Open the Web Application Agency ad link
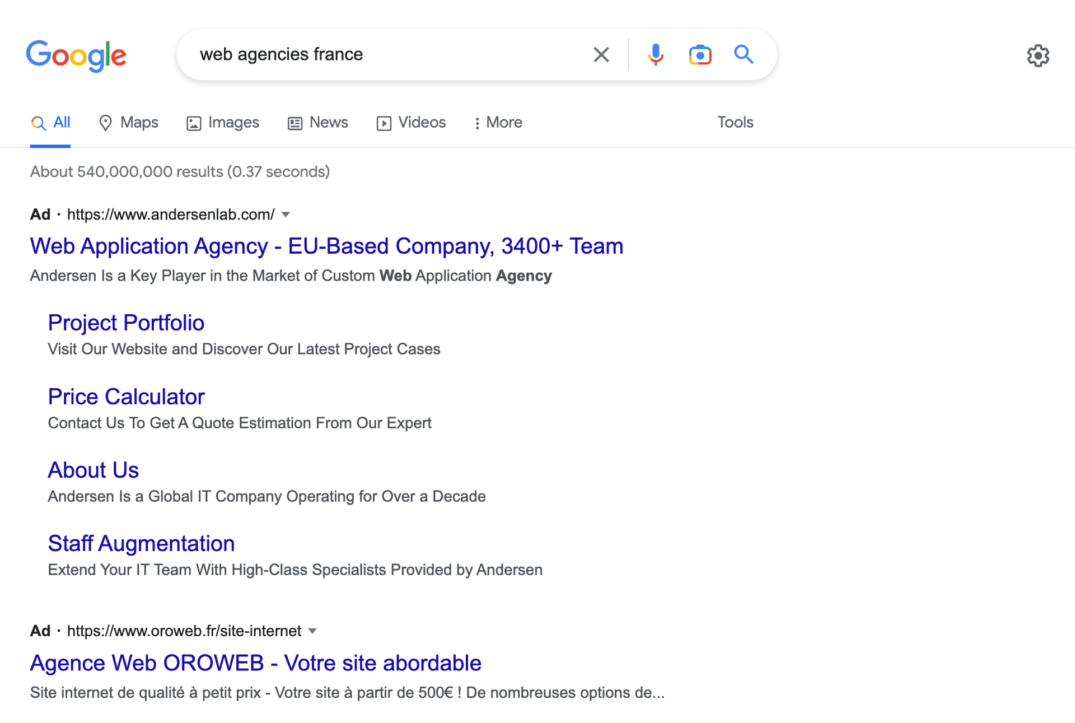This screenshot has height=723, width=1075. coord(326,246)
